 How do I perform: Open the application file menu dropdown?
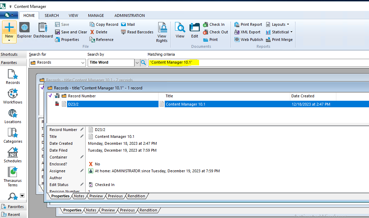click(x=9, y=15)
